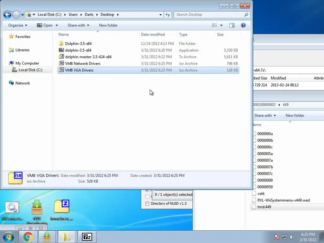
Task: Open the address bar previous locations dropdown
Action: click(160, 15)
